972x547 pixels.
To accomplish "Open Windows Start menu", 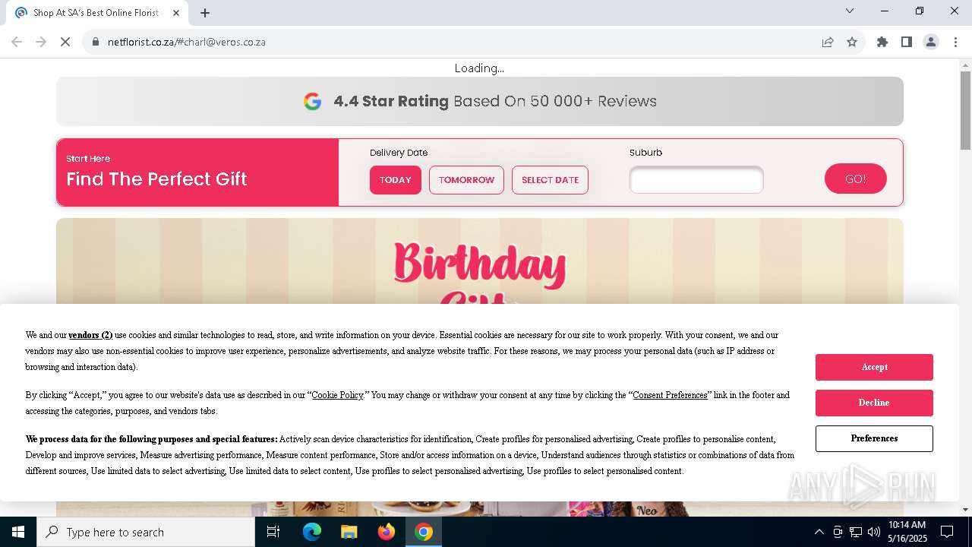I will coord(18,532).
